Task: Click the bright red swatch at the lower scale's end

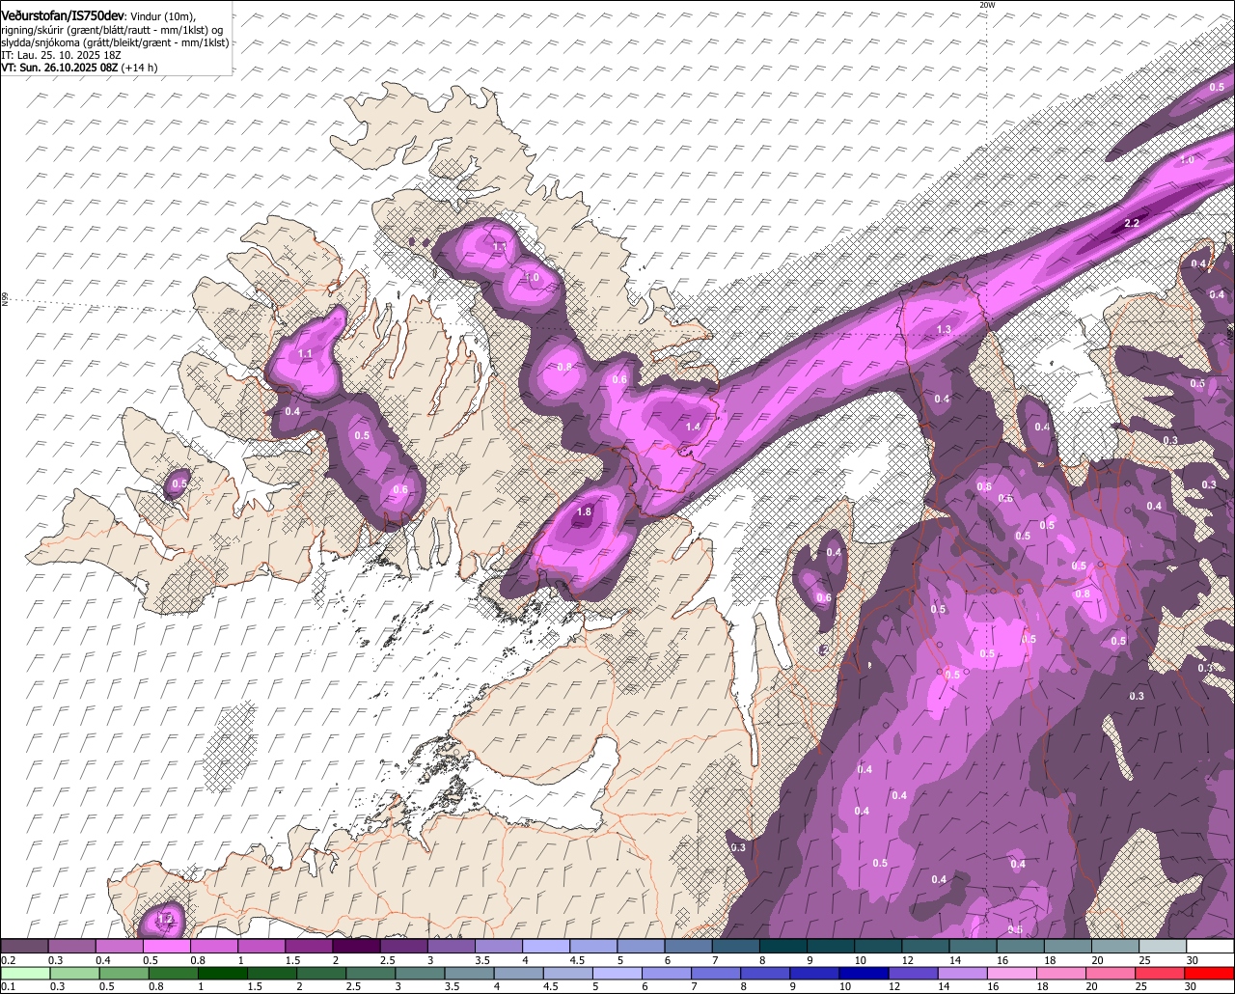Action: [x=1211, y=973]
